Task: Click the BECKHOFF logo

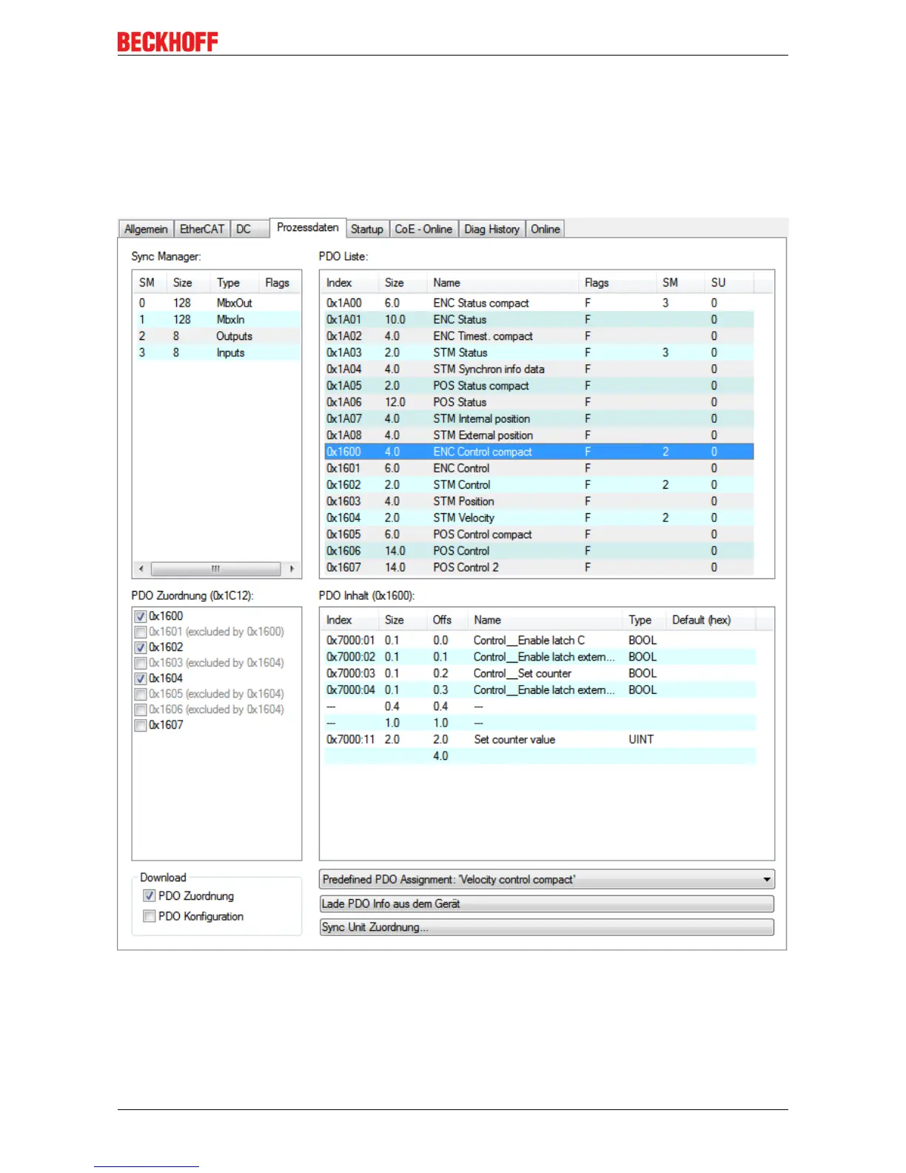Action: [168, 42]
